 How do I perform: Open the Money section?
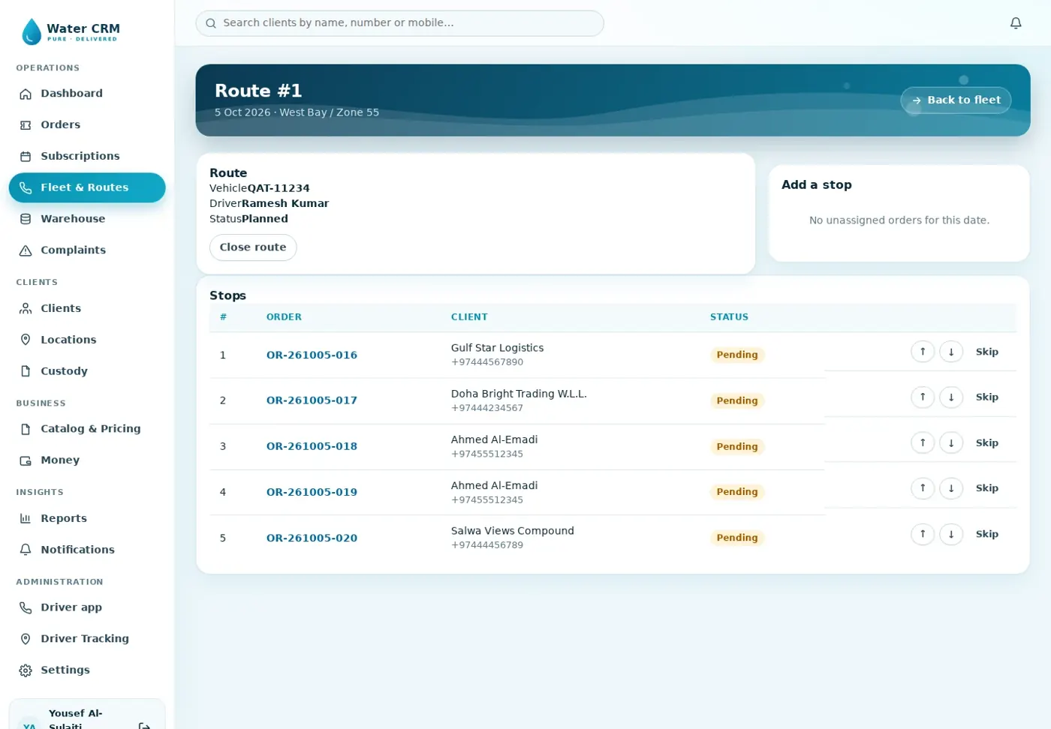[x=87, y=460]
